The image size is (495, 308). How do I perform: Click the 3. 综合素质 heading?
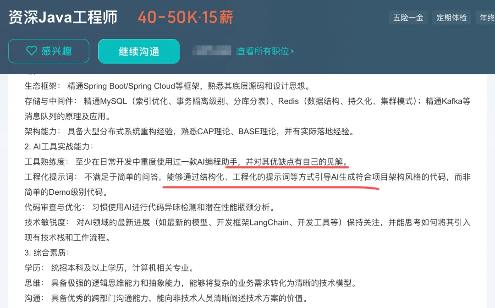coord(47,253)
